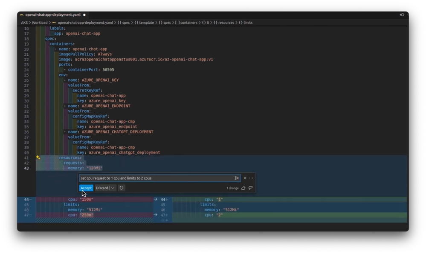Send the inline chat prompt with arrow icon
The width and height of the screenshot is (426, 254).
(x=237, y=178)
